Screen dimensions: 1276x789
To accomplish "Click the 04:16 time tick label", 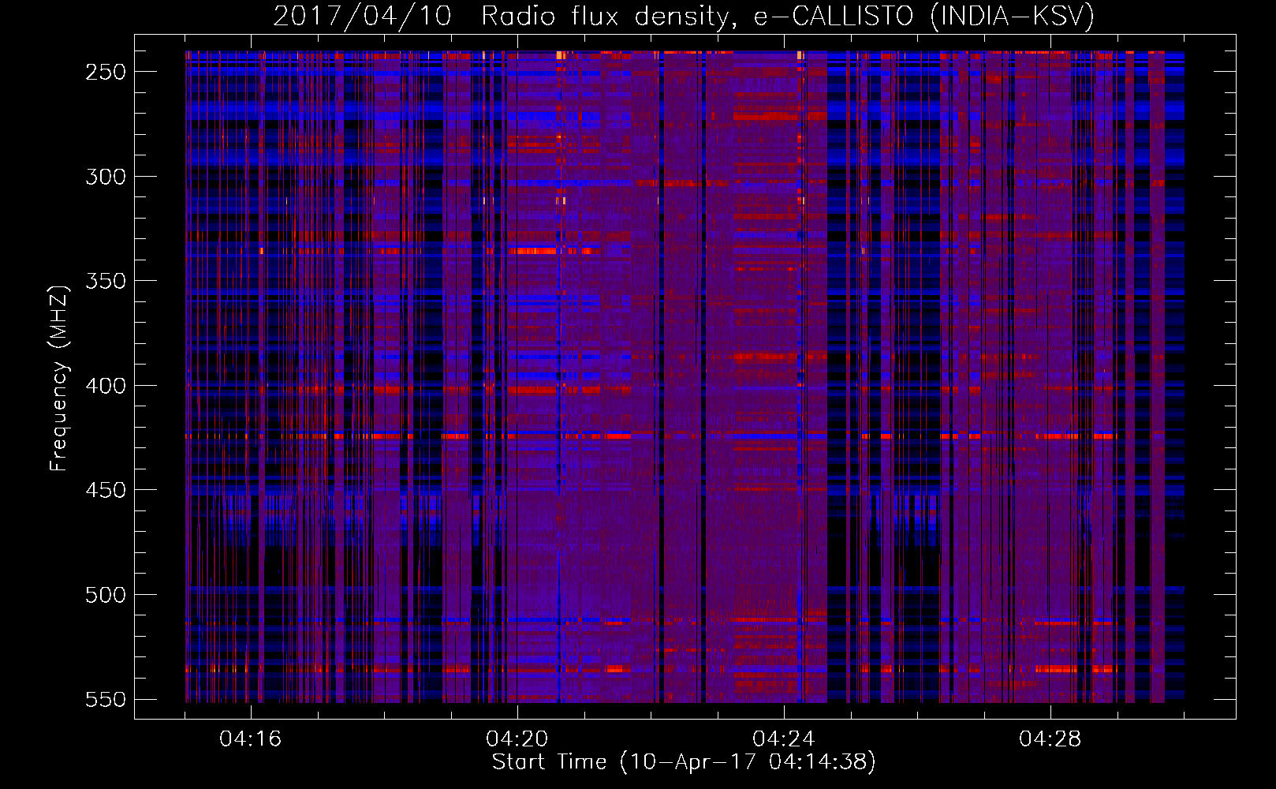I will coord(251,739).
